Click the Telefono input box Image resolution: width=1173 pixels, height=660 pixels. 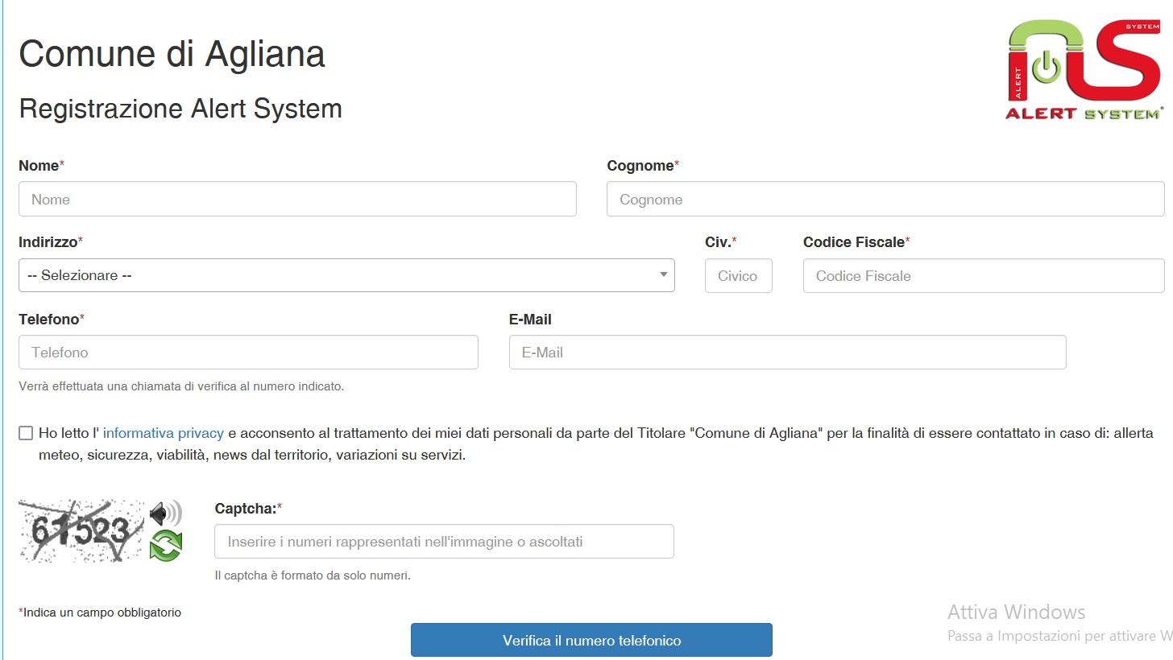248,353
